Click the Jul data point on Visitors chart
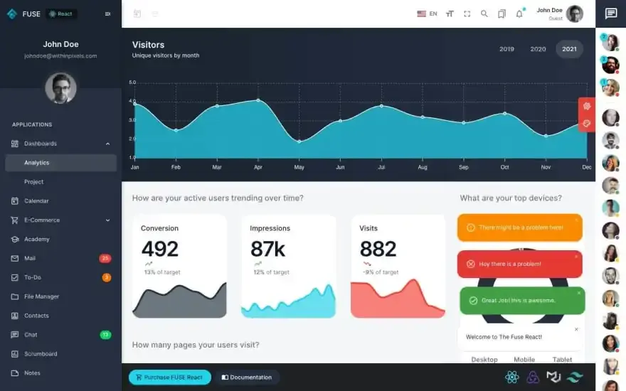Viewport: 626px width, 391px height. (x=381, y=106)
